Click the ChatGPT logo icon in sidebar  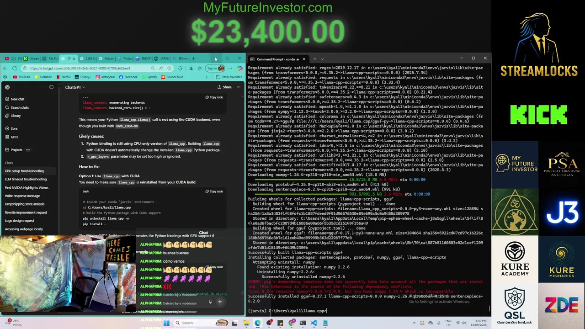tap(7, 87)
